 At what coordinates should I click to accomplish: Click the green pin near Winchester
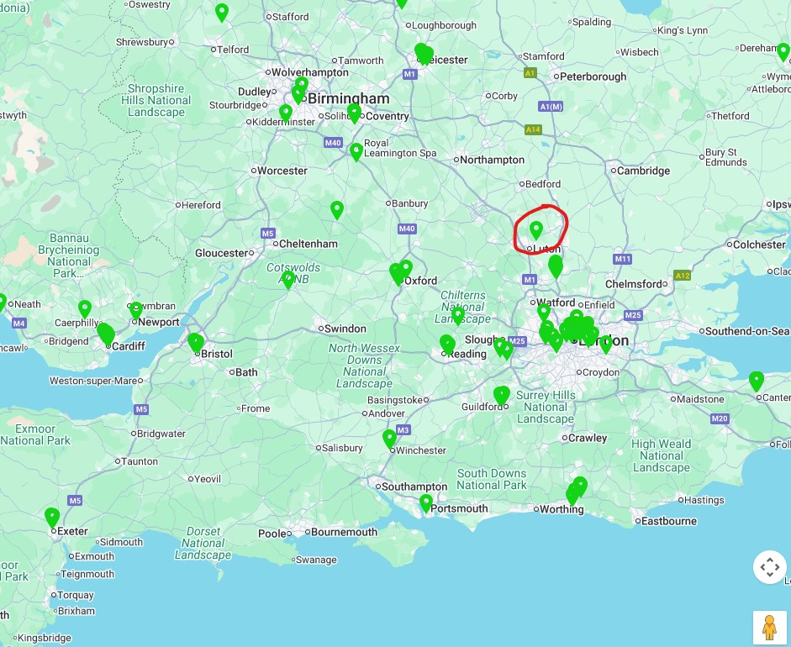coord(389,439)
